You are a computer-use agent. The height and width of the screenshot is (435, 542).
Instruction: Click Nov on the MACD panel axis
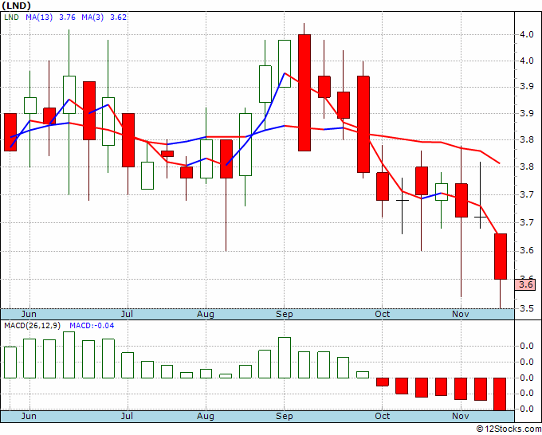461,416
